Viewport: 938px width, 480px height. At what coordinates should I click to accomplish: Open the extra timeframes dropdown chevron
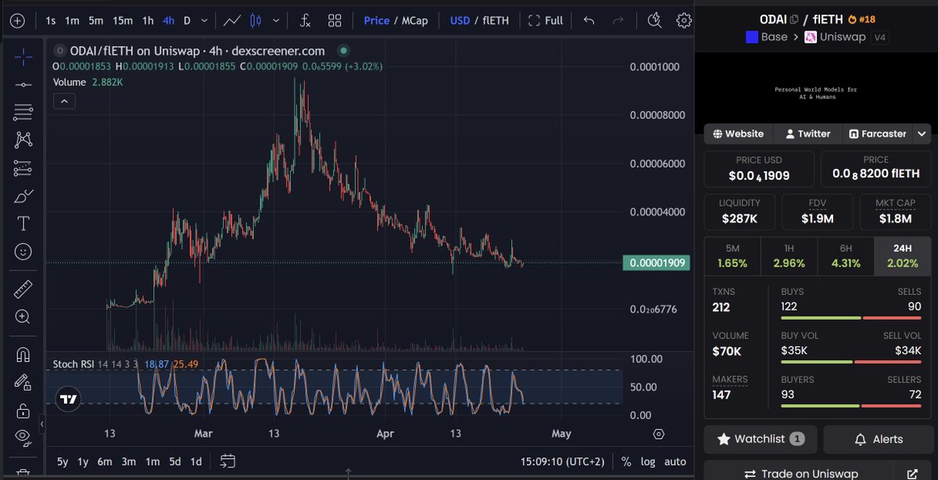click(205, 20)
